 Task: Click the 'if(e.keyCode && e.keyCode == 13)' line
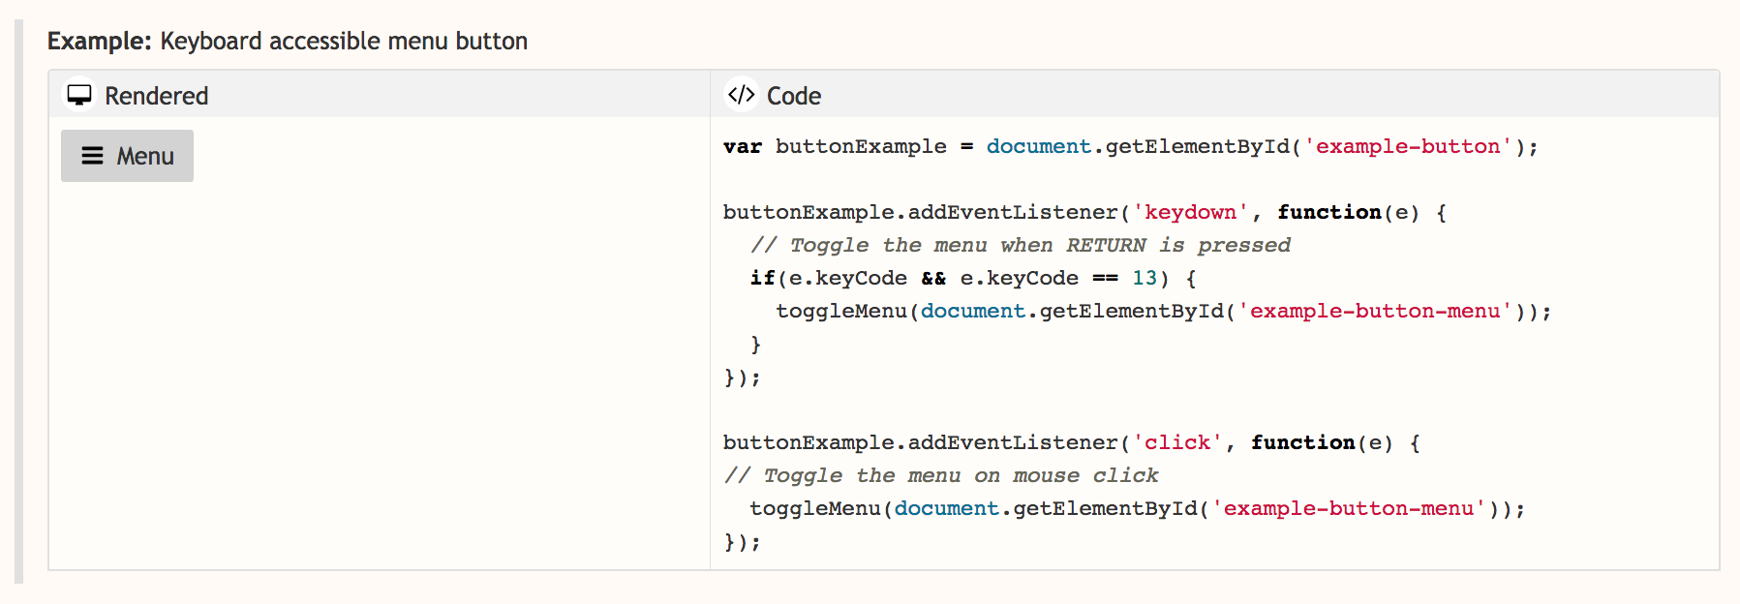(x=973, y=278)
